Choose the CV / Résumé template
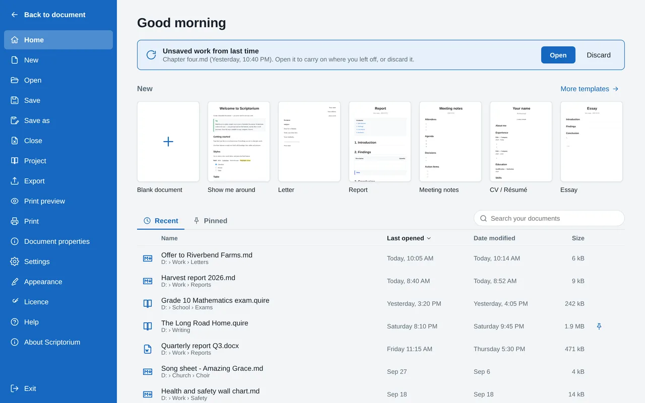Viewport: 645px width, 403px height. [x=521, y=142]
